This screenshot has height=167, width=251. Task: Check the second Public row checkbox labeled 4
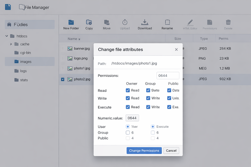[153, 138]
